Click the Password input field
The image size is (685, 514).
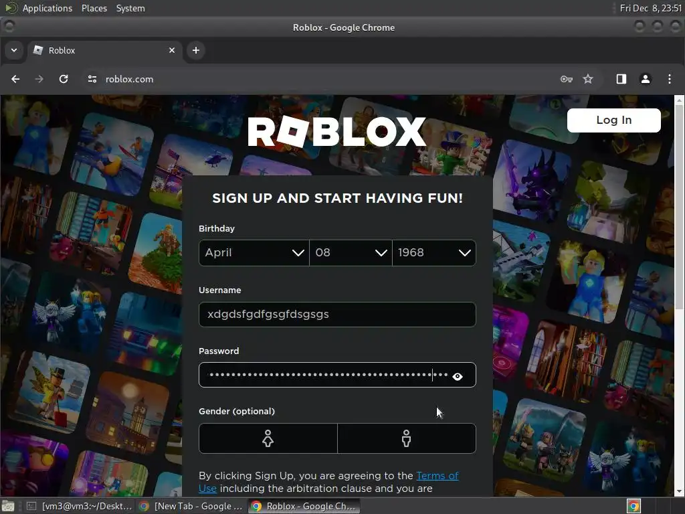pos(337,375)
